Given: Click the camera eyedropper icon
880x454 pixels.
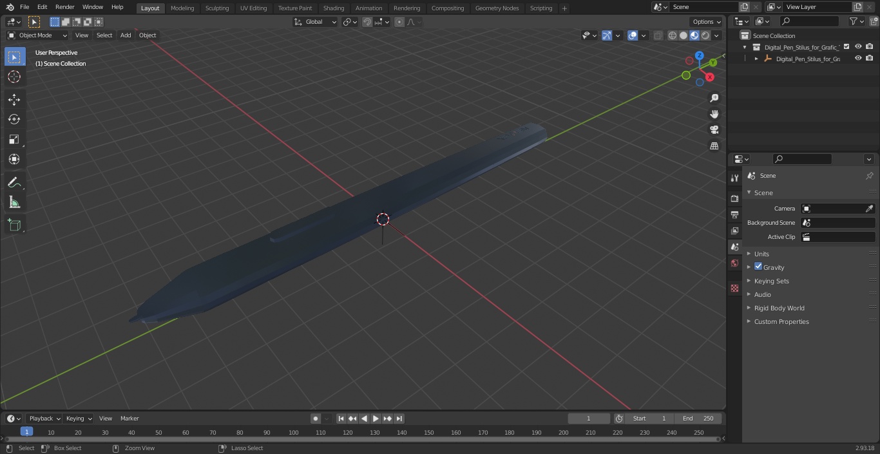Looking at the screenshot, I should click(x=869, y=209).
